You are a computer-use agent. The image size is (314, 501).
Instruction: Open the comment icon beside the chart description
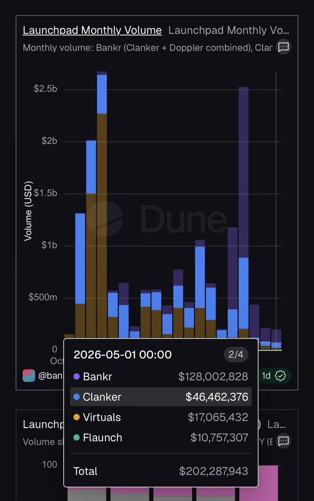pos(284,47)
